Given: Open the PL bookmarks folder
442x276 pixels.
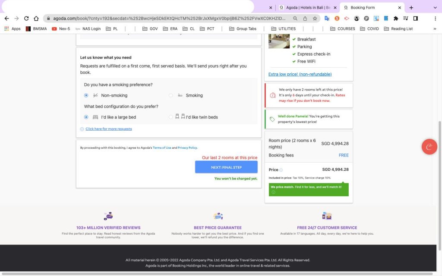Looking at the screenshot, I should [112, 29].
